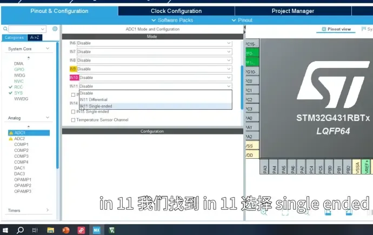Open File Explorer from the taskbar
This screenshot has width=373, height=235.
[x=50, y=230]
